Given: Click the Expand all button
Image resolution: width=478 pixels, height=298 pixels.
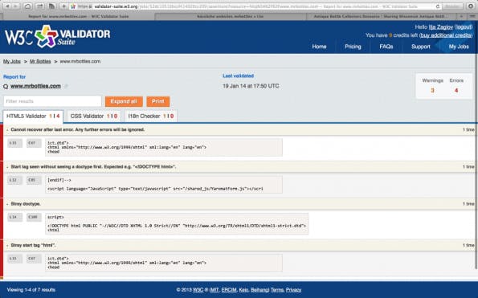Looking at the screenshot, I should pyautogui.click(x=124, y=101).
